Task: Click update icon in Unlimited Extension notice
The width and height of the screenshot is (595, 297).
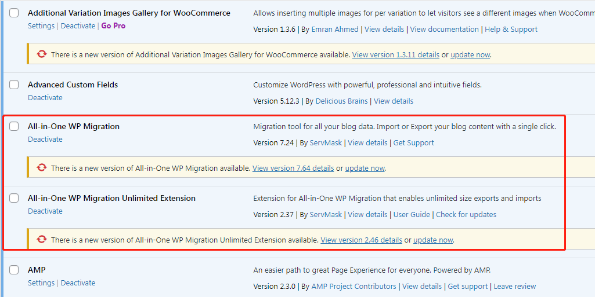Action: [x=42, y=240]
